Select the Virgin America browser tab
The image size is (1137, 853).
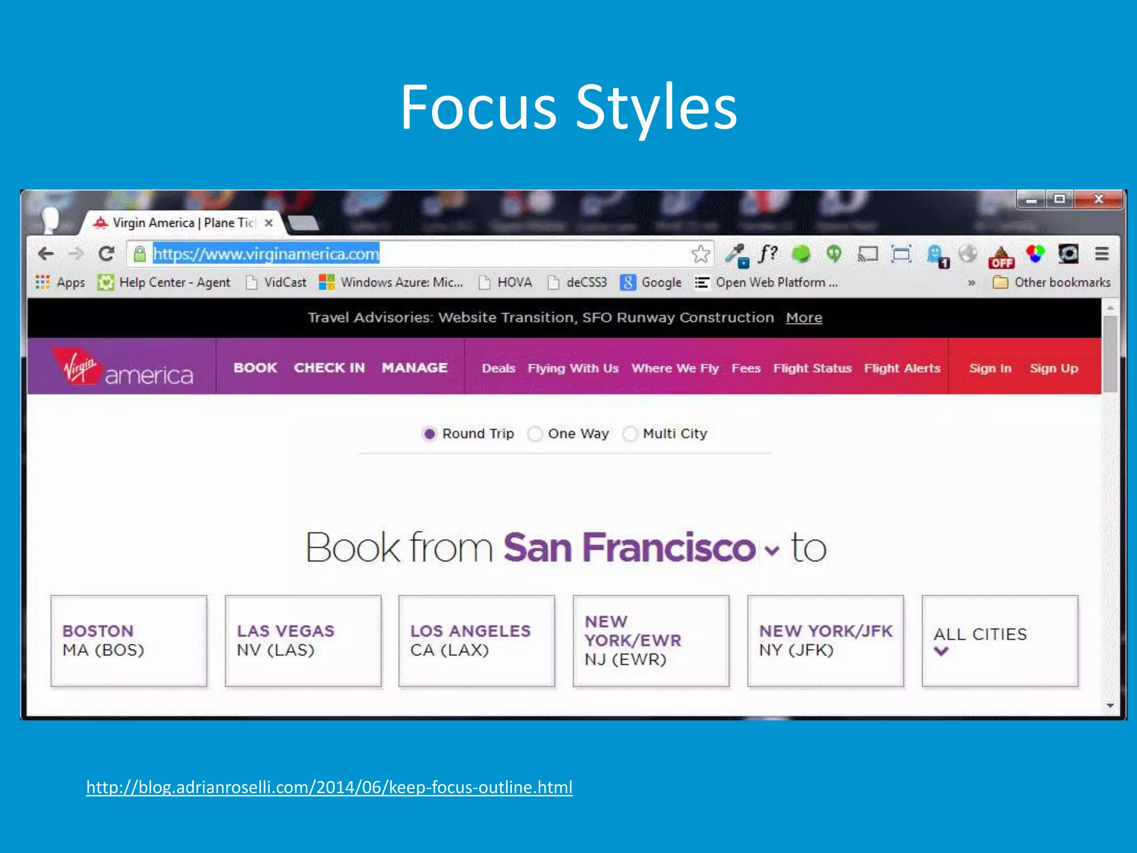(183, 223)
